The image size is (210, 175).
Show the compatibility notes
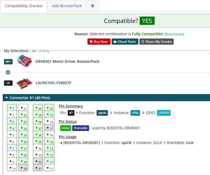click(x=174, y=34)
